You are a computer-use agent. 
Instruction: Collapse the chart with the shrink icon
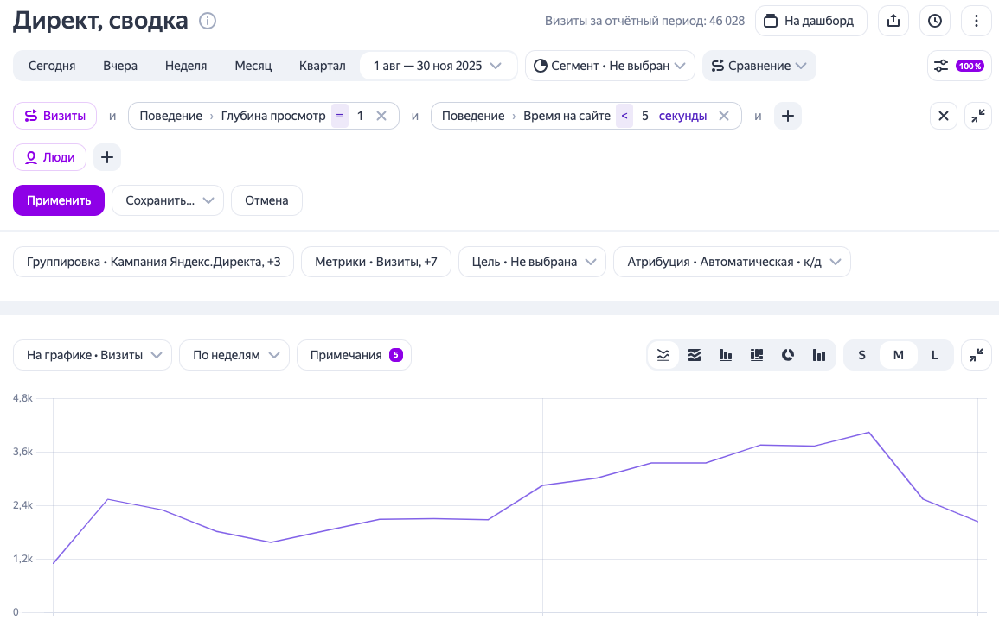pyautogui.click(x=977, y=355)
